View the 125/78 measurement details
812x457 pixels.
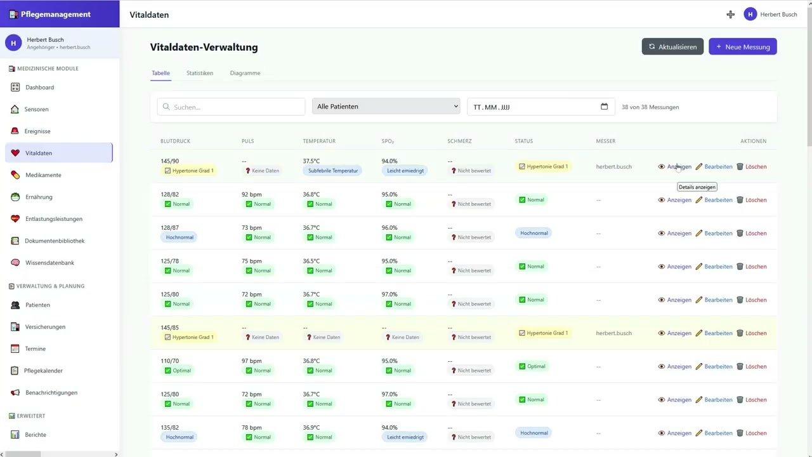tap(674, 267)
